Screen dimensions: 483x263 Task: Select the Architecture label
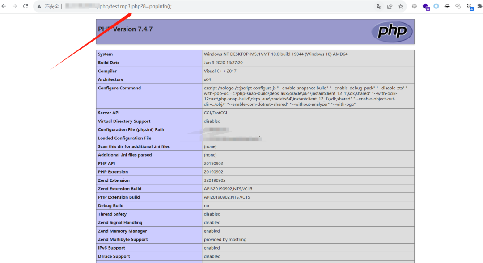(x=110, y=79)
